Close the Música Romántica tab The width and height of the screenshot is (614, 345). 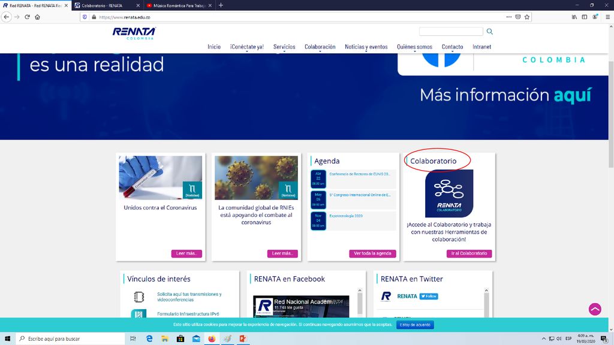(x=210, y=5)
